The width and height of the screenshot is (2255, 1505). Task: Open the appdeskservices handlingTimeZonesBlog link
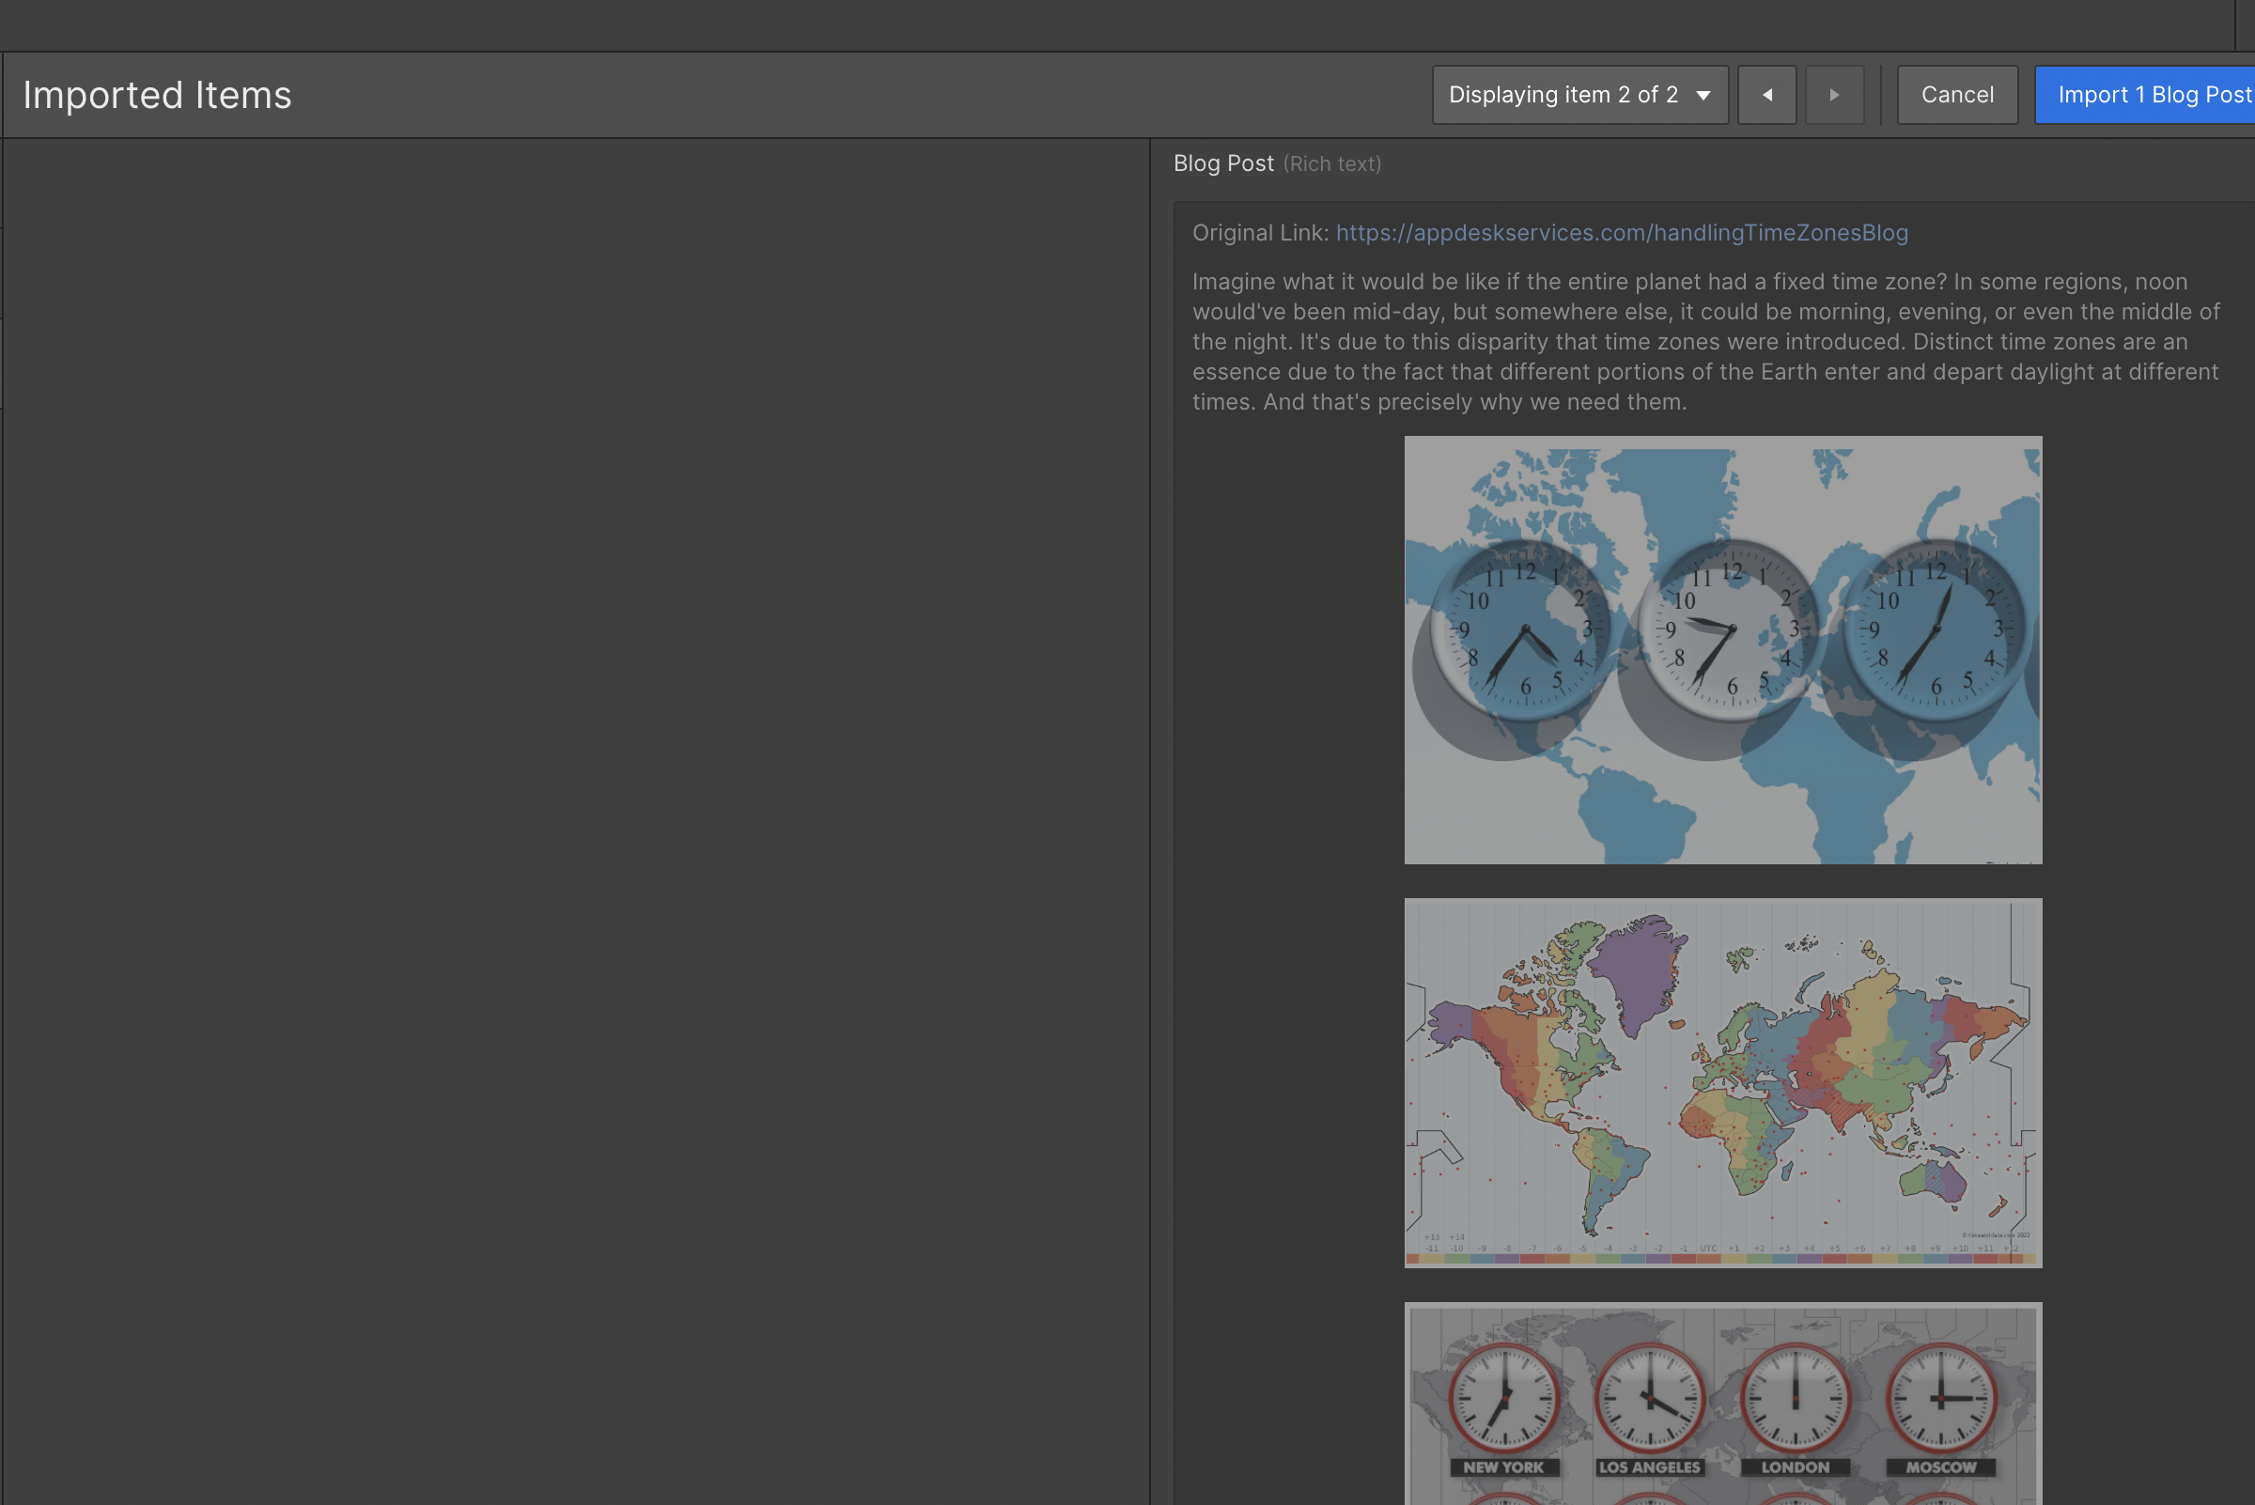point(1622,233)
